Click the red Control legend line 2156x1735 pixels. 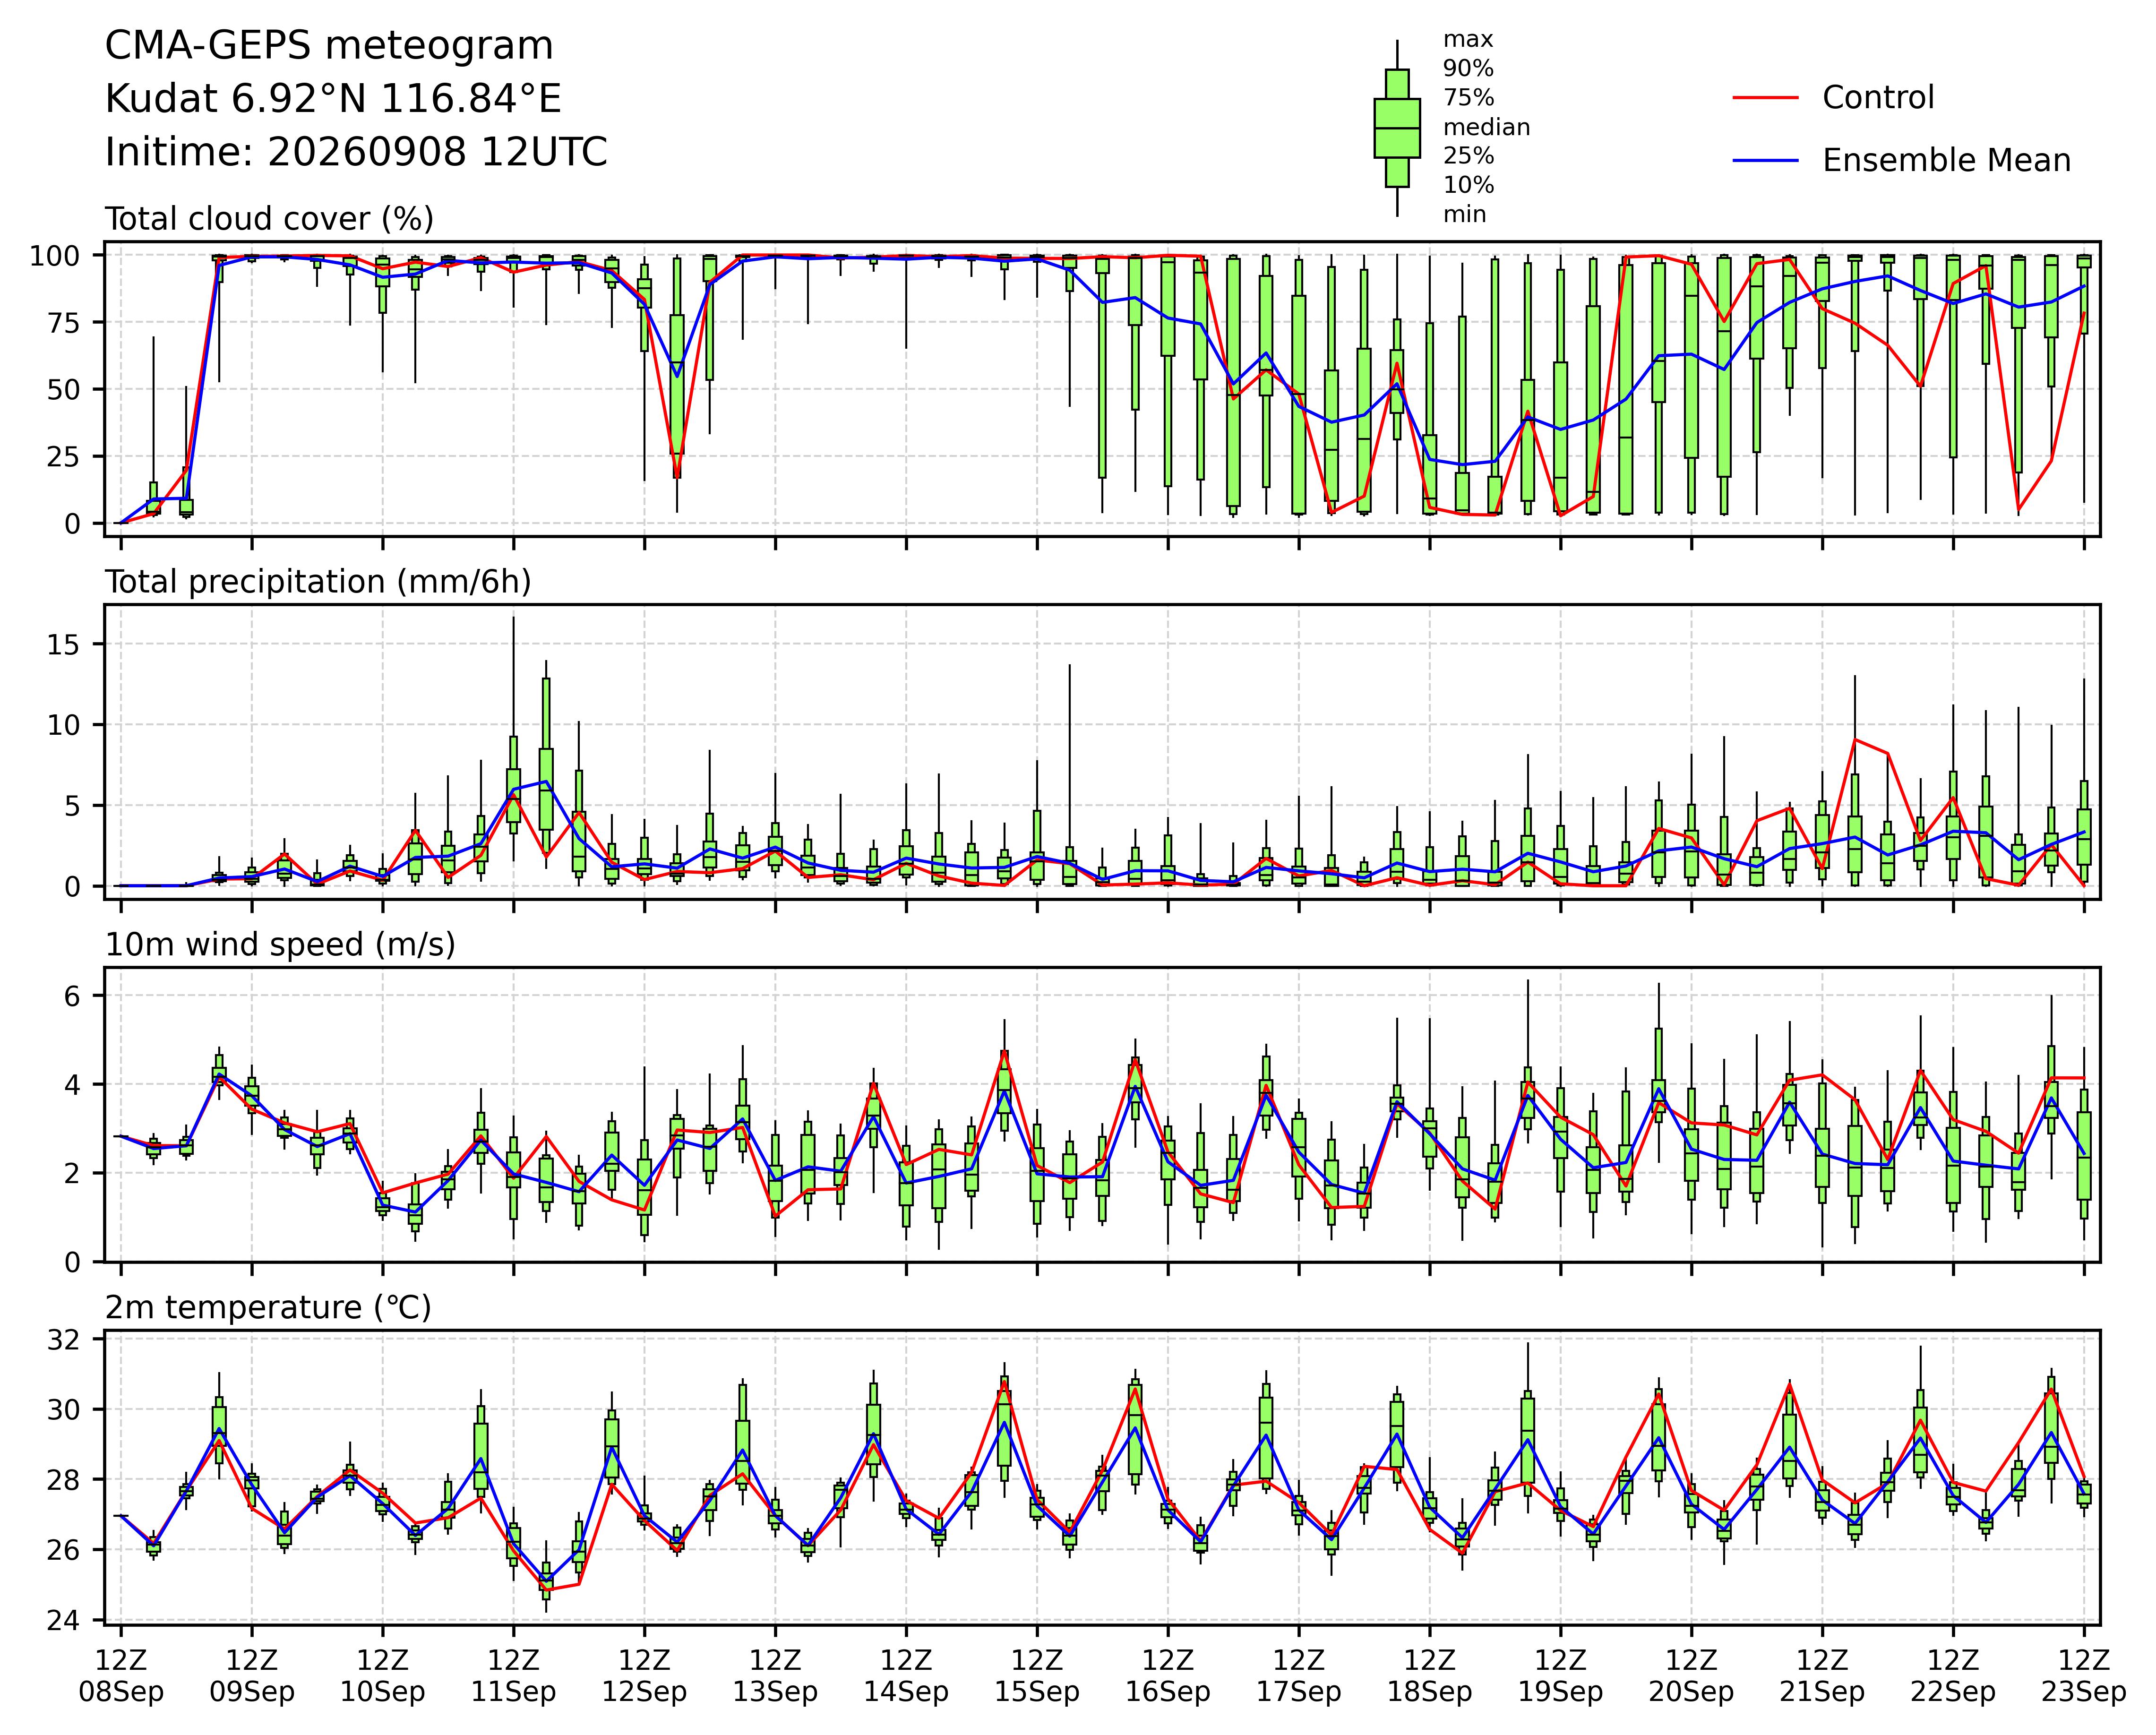coord(1766,98)
